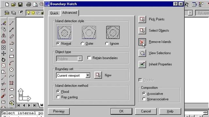The height and width of the screenshot is (117, 209).
Task: Click the layer list dropdown arrow
Action: coord(190,13)
